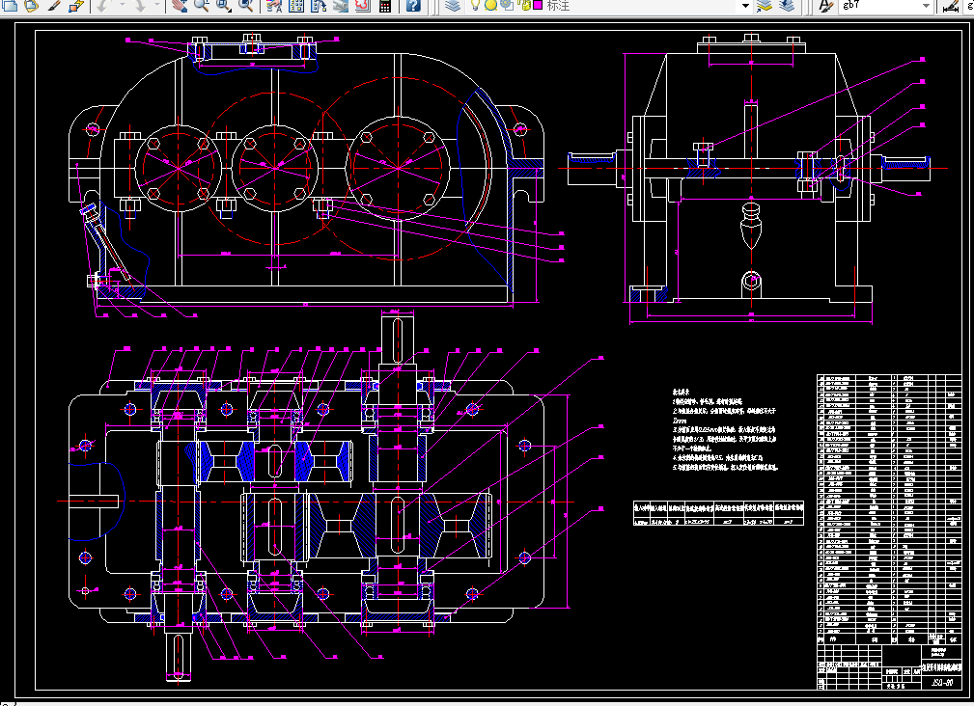Click the Undo arrow button
The height and width of the screenshot is (706, 974).
pos(101,6)
